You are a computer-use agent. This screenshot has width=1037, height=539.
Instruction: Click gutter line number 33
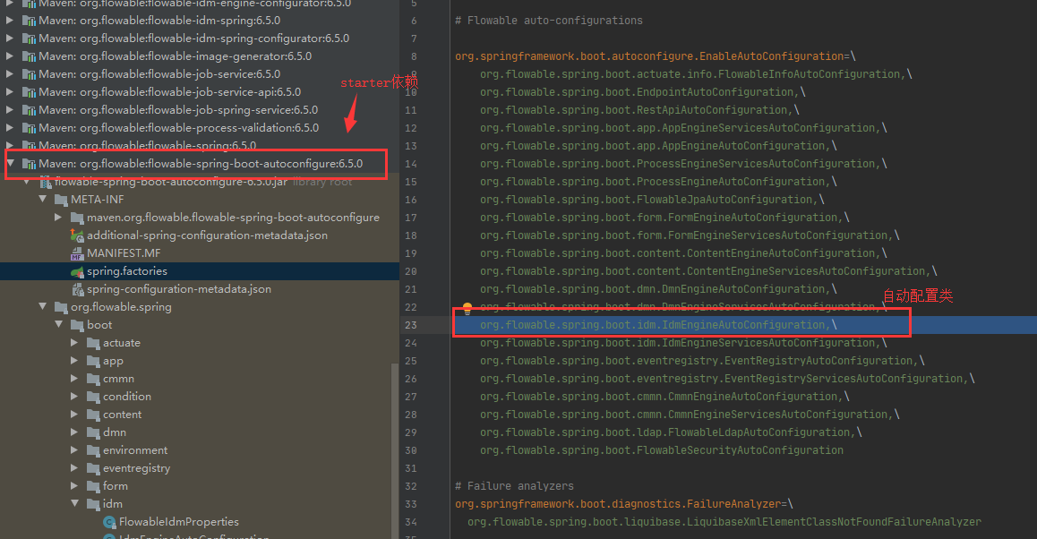click(411, 504)
